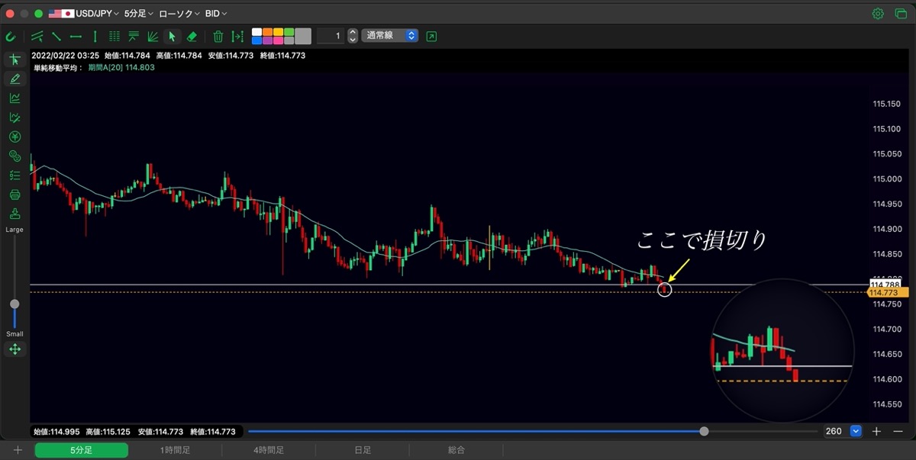
Task: Select the eraser drawing tool
Action: coord(192,36)
